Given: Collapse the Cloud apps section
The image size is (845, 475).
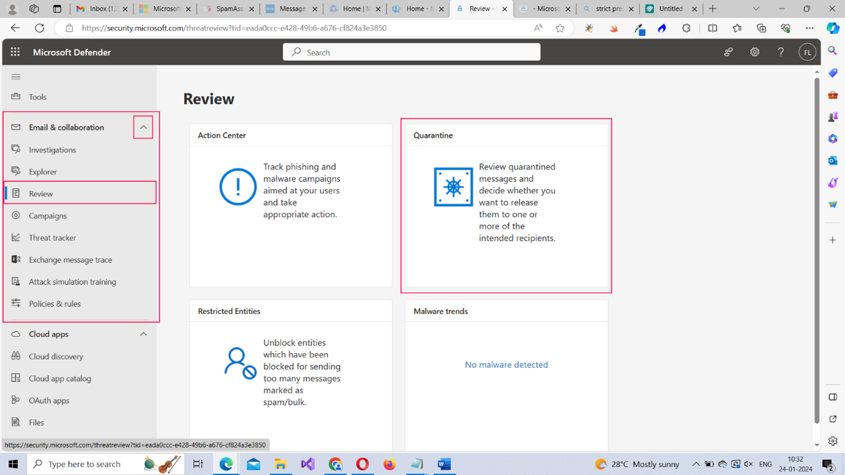Looking at the screenshot, I should [x=143, y=334].
